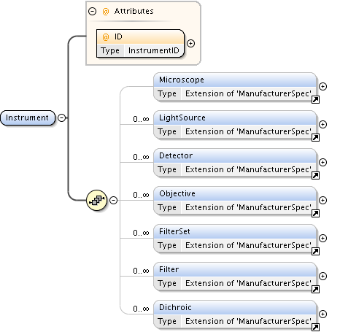This screenshot has width=340, height=332.
Task: Select the Instrument root element
Action: click(28, 117)
